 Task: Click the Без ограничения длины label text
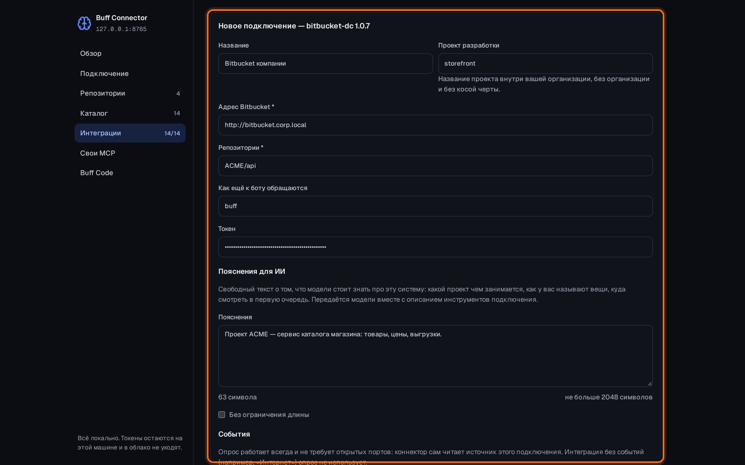(x=269, y=415)
